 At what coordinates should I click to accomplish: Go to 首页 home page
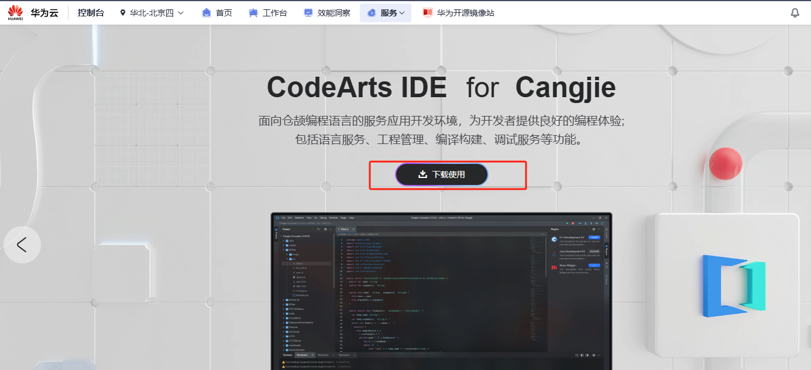coord(217,13)
